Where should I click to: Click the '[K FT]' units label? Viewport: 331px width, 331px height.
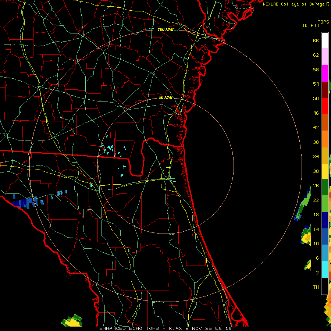pyautogui.click(x=311, y=25)
